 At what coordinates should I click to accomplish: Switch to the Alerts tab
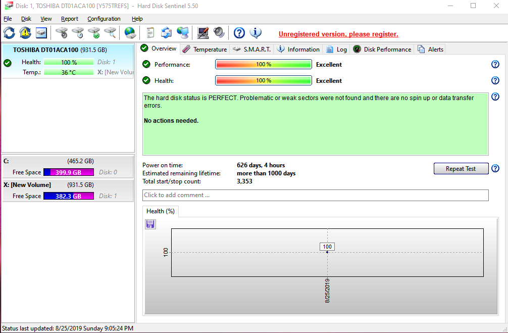click(431, 50)
